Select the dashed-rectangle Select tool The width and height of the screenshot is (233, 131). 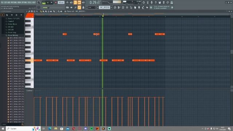[56, 11]
